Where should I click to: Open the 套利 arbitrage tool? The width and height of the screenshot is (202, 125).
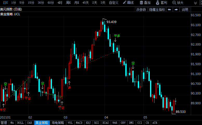(x=161, y=3)
